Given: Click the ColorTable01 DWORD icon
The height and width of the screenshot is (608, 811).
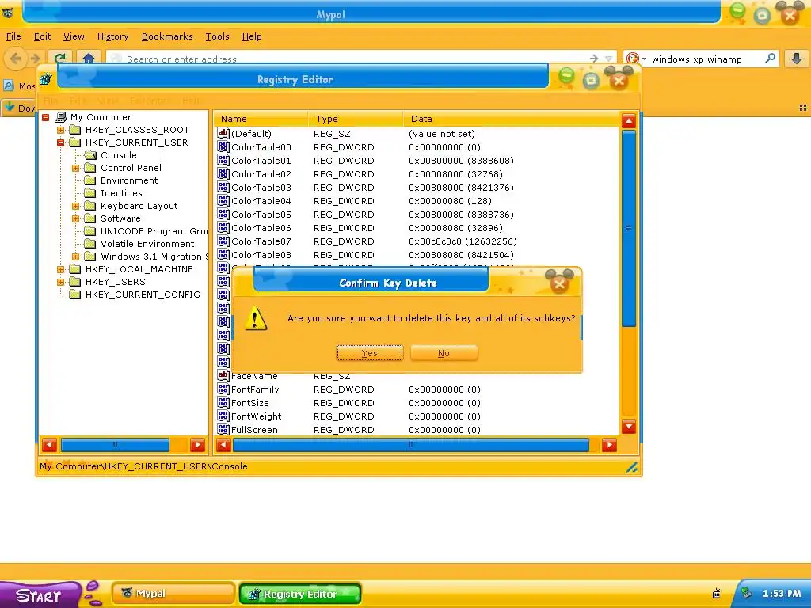Looking at the screenshot, I should (x=223, y=160).
